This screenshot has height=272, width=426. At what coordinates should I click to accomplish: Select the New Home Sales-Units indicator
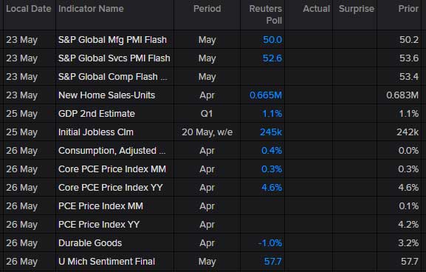[106, 95]
